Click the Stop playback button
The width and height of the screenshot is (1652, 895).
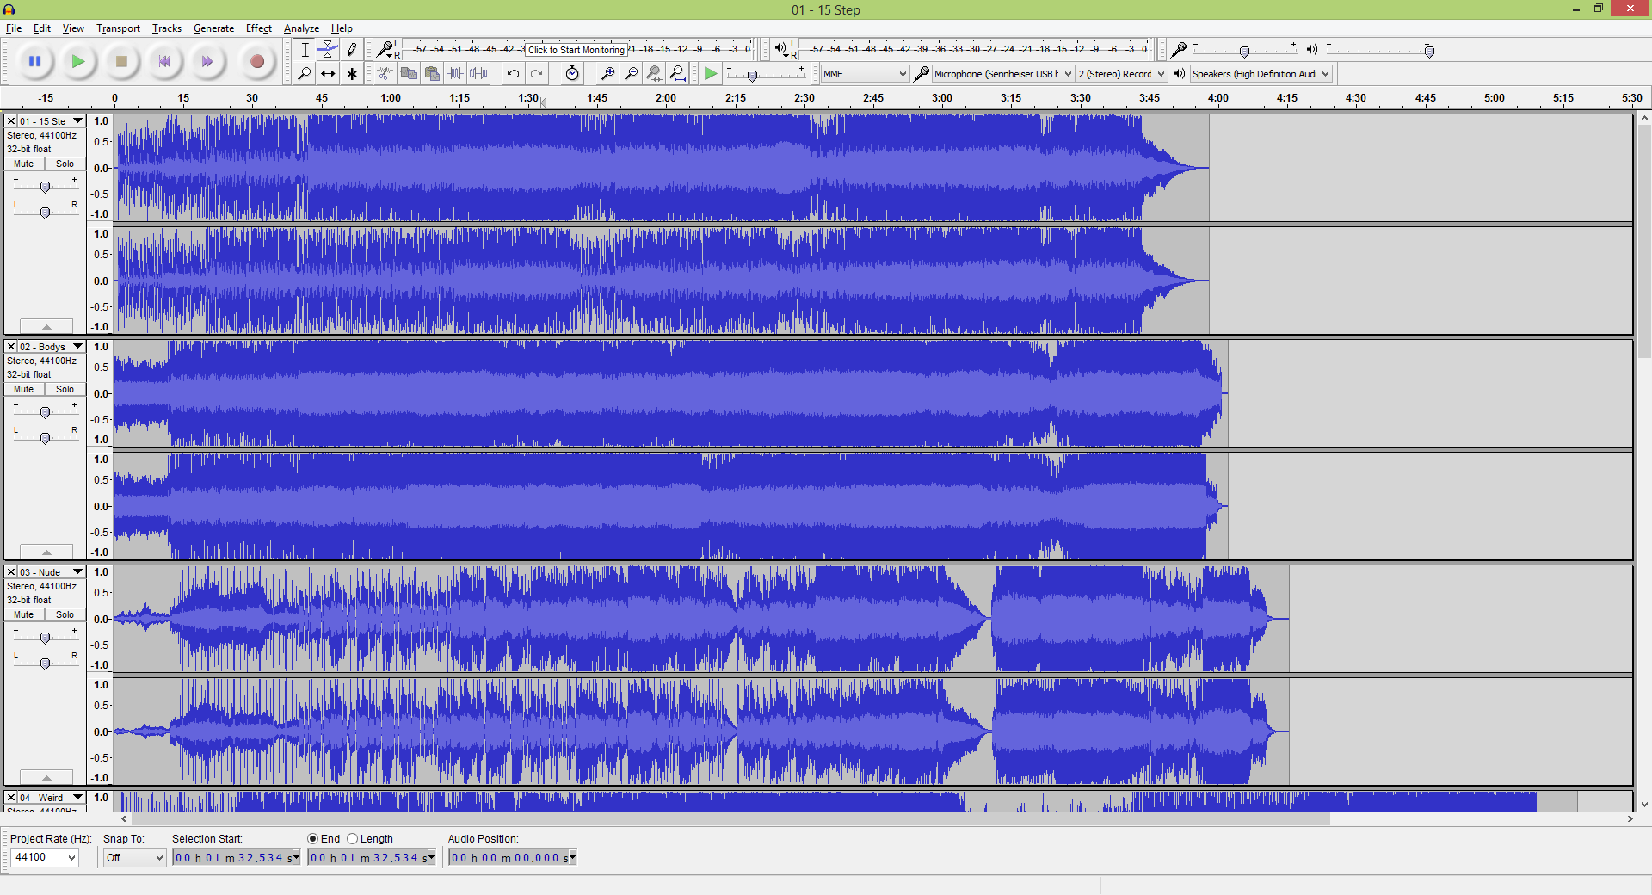pyautogui.click(x=121, y=61)
